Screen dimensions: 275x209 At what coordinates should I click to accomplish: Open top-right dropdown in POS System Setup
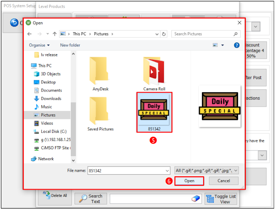pyautogui.click(x=256, y=27)
